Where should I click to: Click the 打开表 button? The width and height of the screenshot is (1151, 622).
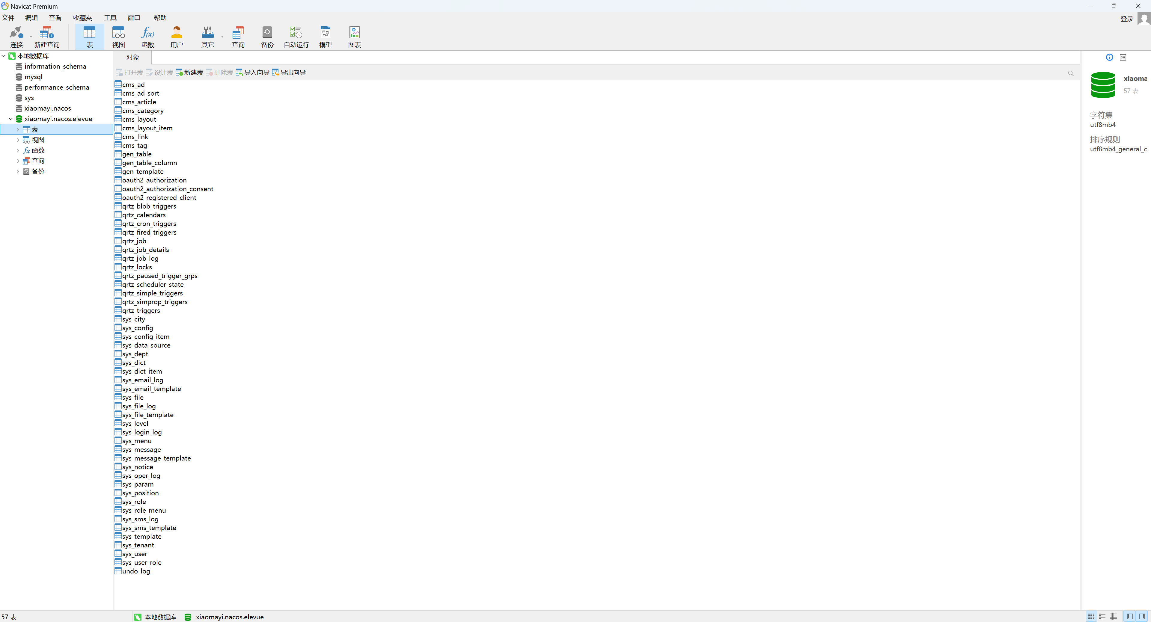point(129,72)
